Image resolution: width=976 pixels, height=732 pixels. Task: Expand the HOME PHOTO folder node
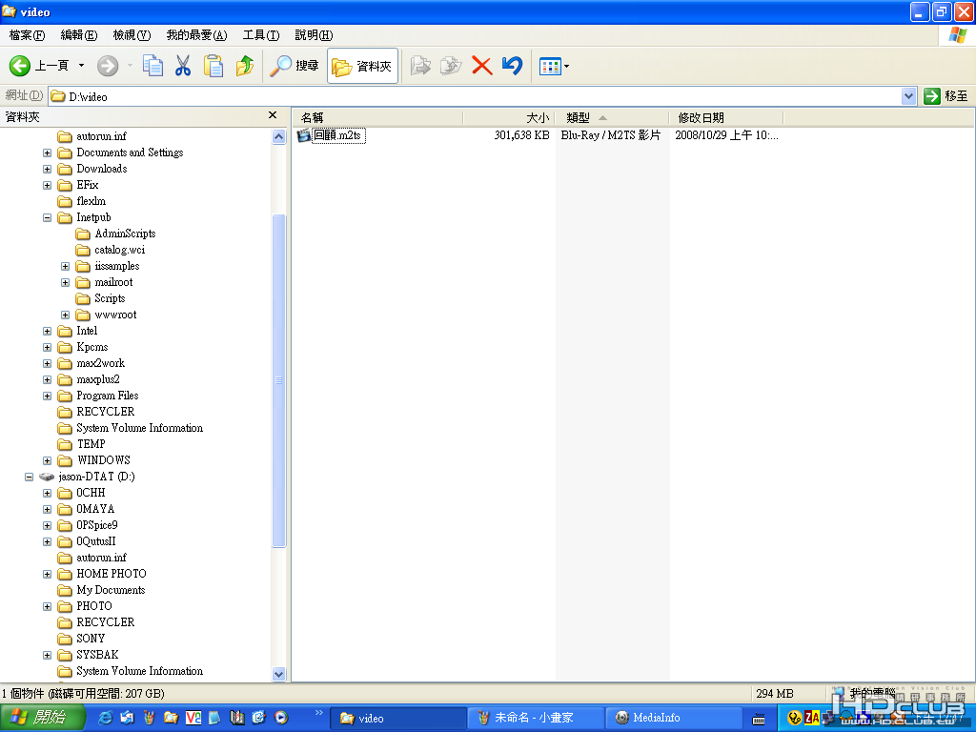coord(48,573)
